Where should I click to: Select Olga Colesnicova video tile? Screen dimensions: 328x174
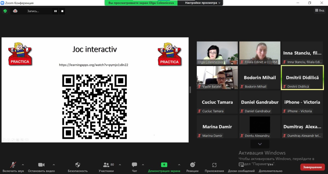tap(217, 53)
